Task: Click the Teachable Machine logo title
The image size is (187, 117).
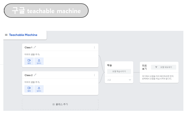Action: pyautogui.click(x=23, y=35)
